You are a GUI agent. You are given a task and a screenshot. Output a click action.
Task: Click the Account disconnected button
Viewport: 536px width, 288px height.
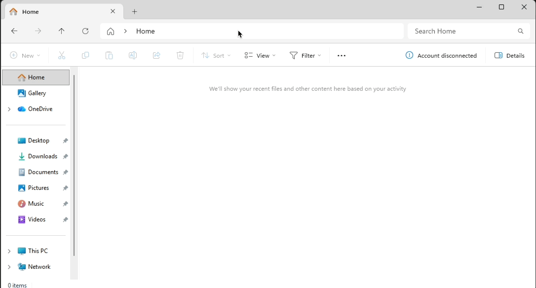[x=441, y=55]
